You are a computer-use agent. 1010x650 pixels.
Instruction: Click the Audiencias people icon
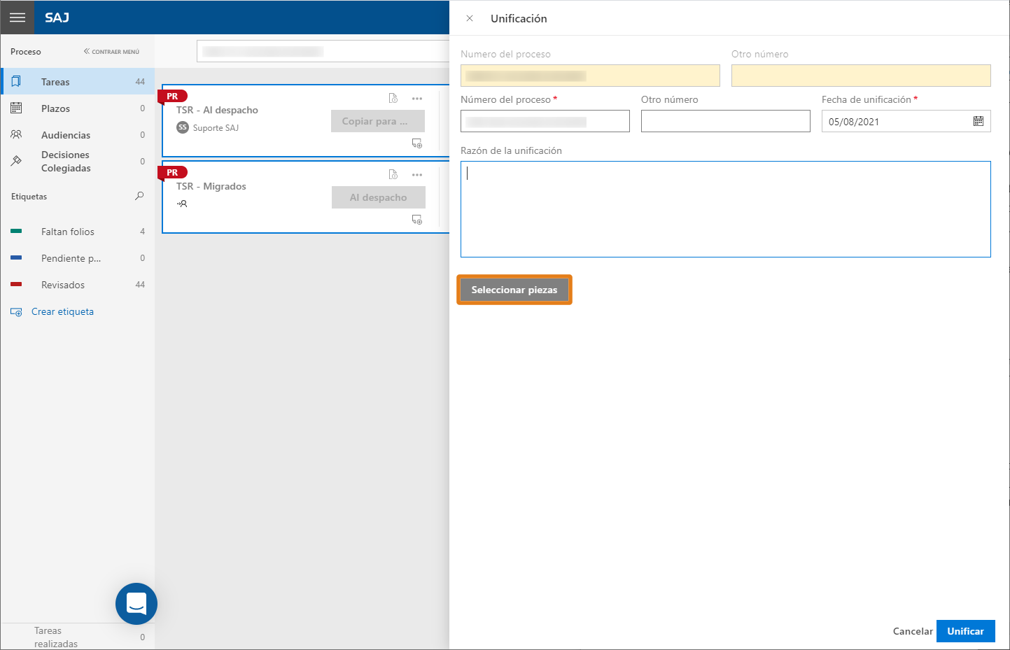coord(16,134)
